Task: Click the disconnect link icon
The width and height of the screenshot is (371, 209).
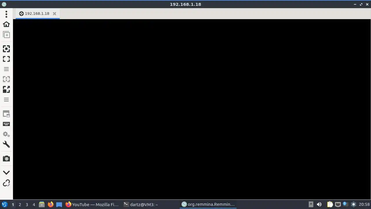Action: pos(6,183)
